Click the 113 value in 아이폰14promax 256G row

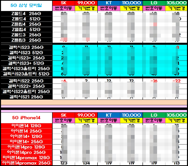point(177,163)
